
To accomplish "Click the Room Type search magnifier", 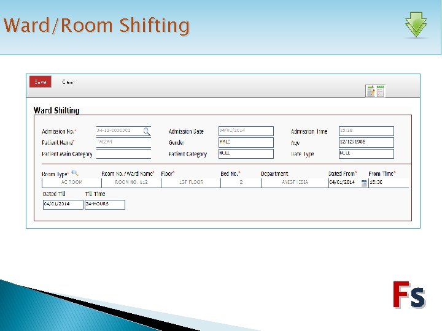I will tap(75, 173).
